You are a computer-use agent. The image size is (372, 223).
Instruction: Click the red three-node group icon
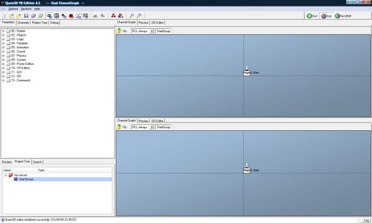113,16
